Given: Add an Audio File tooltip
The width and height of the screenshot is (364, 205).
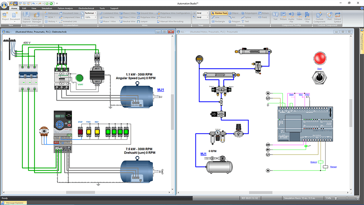Looking at the screenshot, I should point(291,15).
